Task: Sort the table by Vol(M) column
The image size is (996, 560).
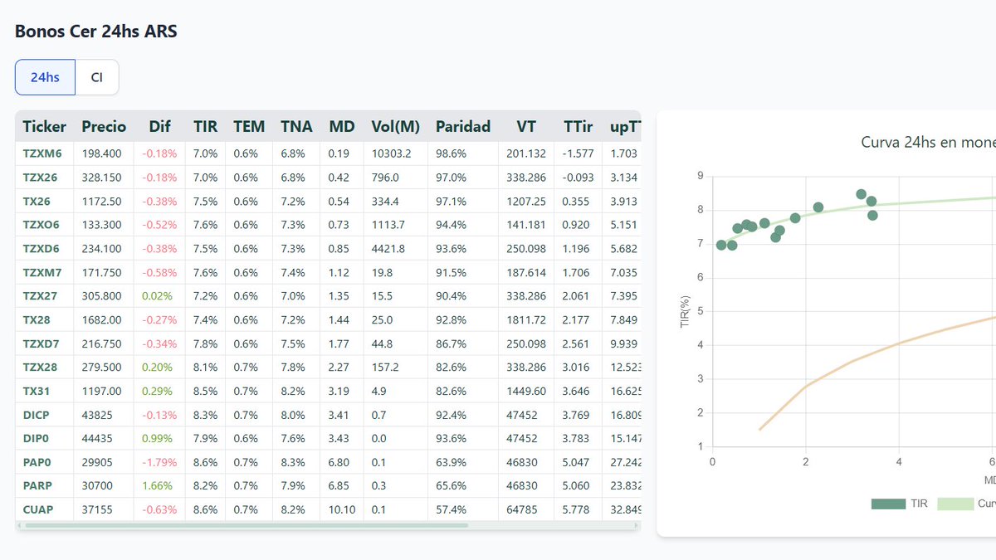Action: (x=395, y=126)
